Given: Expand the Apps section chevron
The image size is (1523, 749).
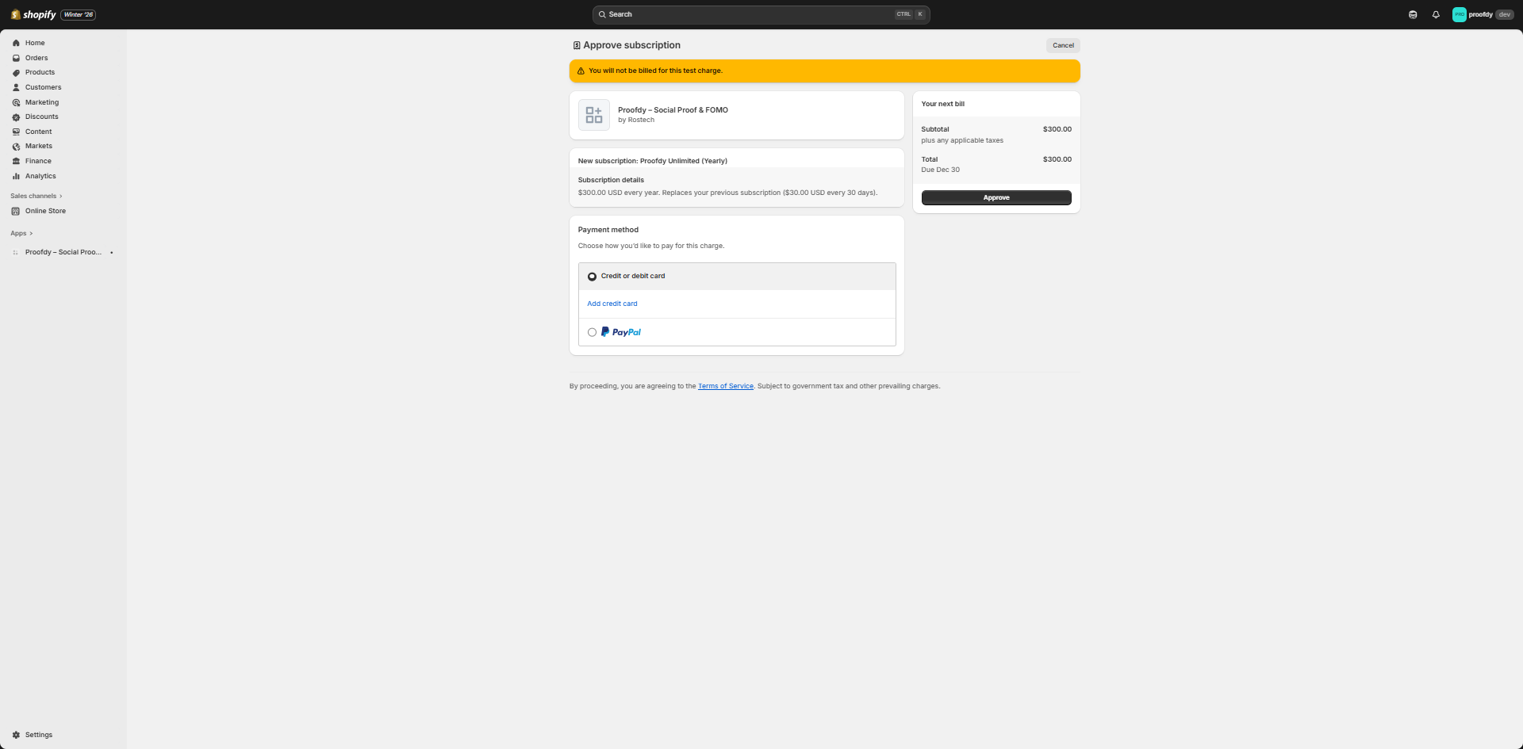Looking at the screenshot, I should (x=31, y=233).
